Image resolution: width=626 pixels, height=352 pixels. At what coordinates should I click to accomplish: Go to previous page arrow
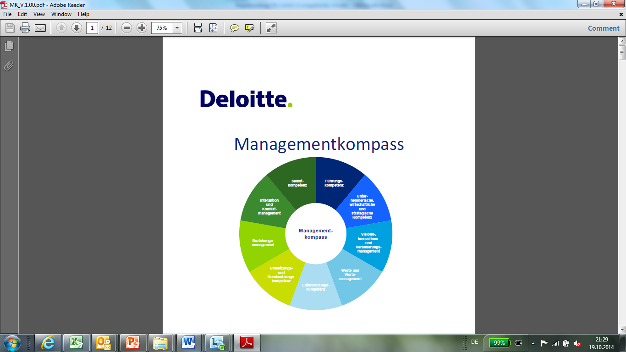(61, 28)
